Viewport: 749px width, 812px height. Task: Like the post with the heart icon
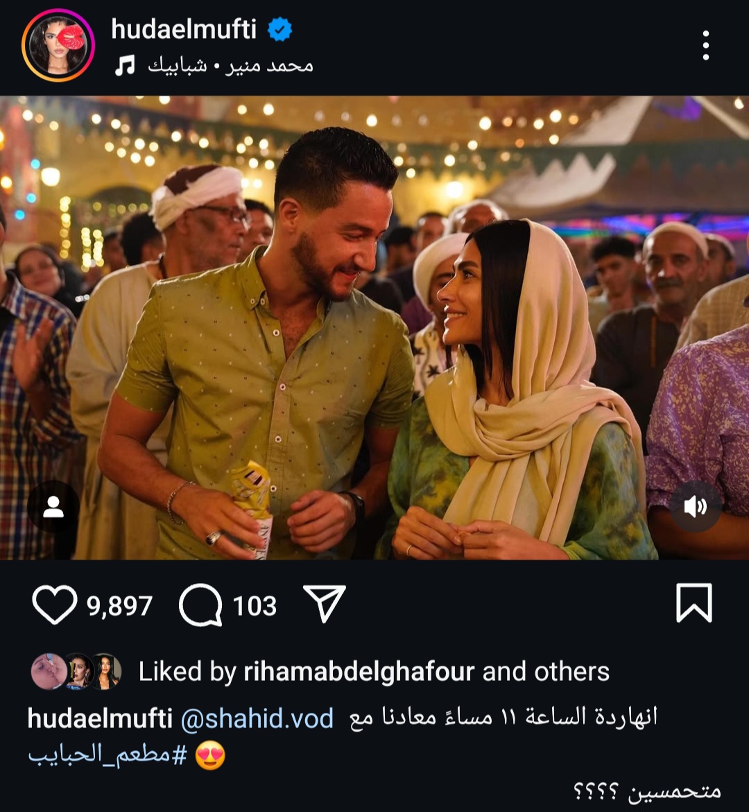coord(54,605)
